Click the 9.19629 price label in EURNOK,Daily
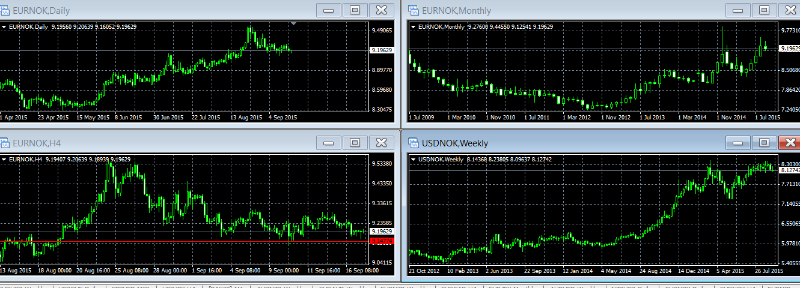This screenshot has height=288, width=800. 382,50
